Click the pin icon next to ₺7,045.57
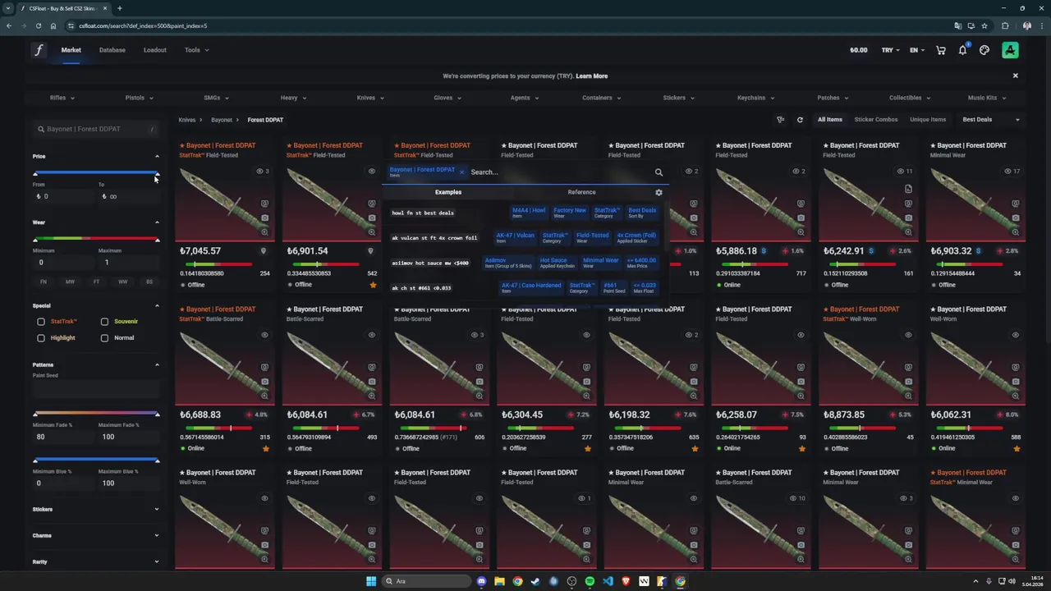The width and height of the screenshot is (1051, 591). click(264, 251)
